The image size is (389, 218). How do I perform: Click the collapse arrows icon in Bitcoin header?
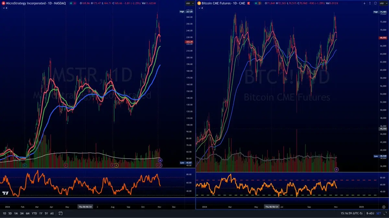tap(370, 3)
